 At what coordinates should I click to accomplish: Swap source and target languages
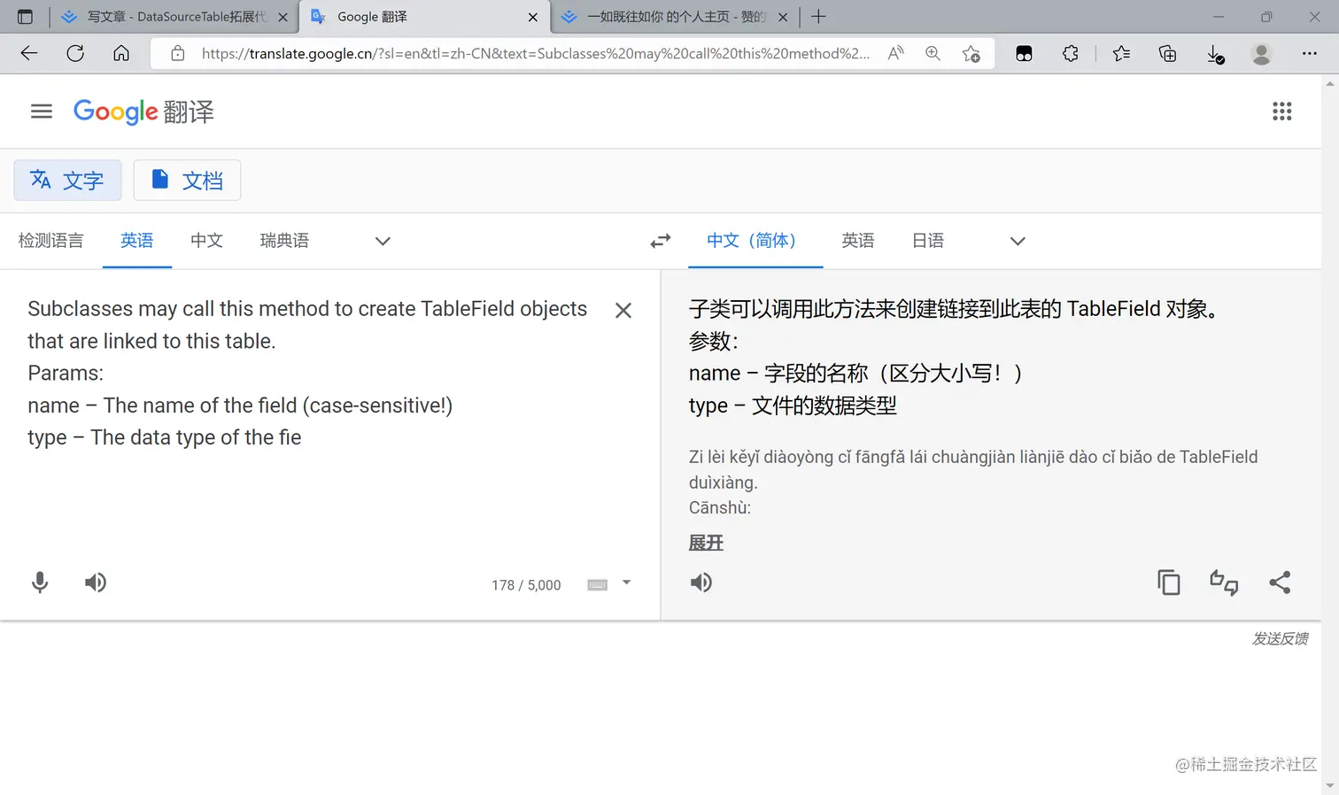point(661,241)
